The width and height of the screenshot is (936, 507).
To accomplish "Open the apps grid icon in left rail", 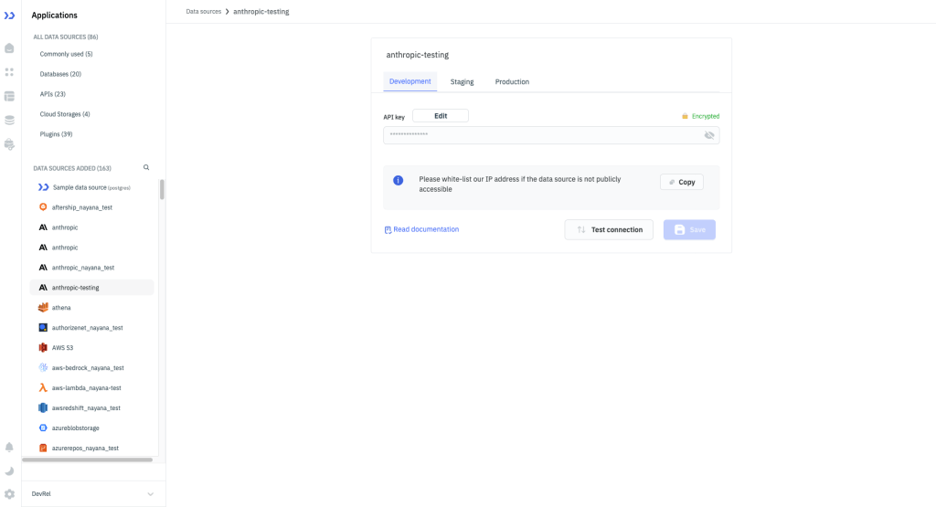I will (9, 72).
